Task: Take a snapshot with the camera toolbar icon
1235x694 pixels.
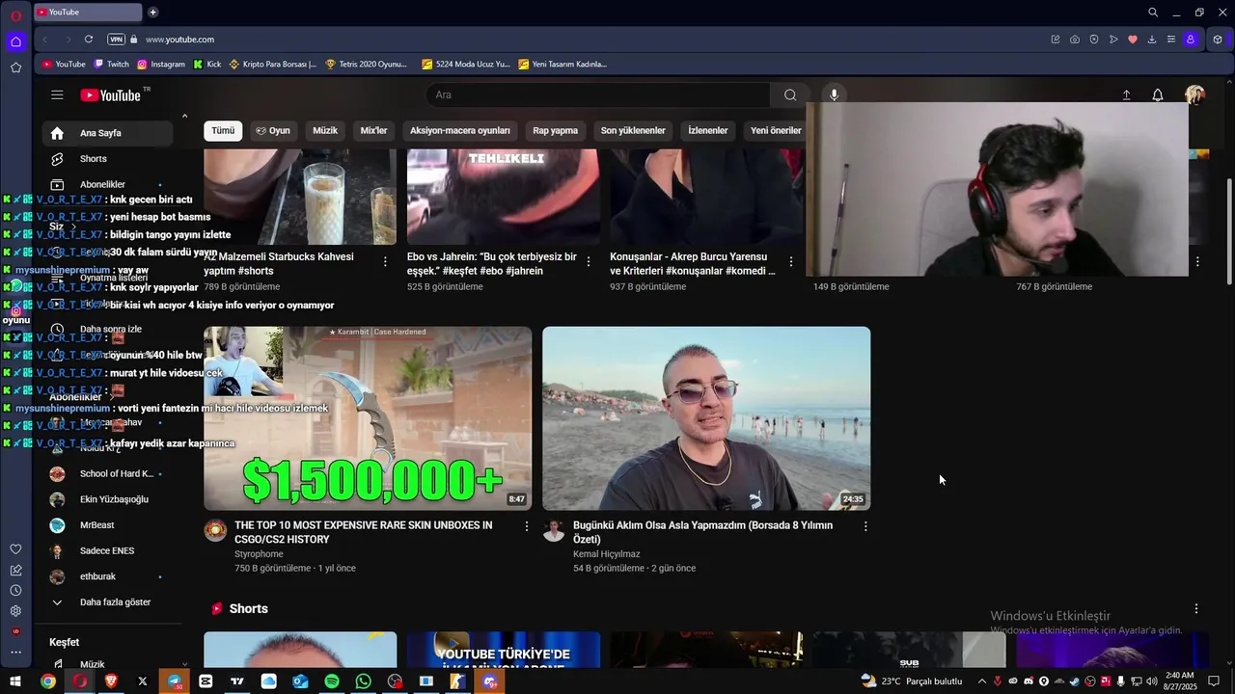Action: (1075, 40)
